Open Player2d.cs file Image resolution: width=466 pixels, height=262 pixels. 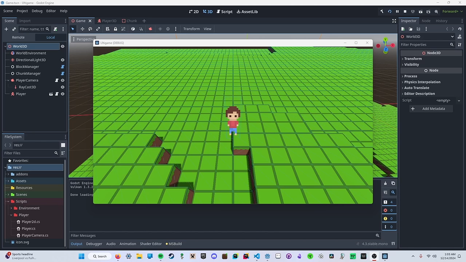pos(30,222)
